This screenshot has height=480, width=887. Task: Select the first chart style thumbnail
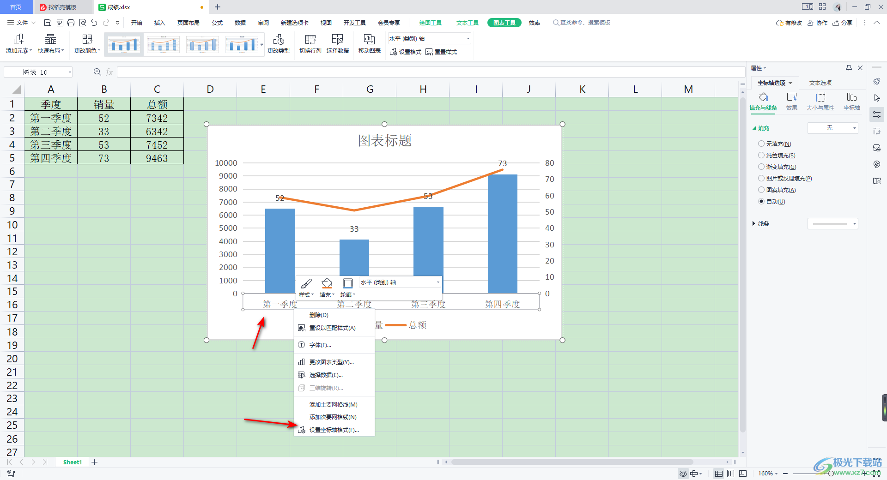124,45
